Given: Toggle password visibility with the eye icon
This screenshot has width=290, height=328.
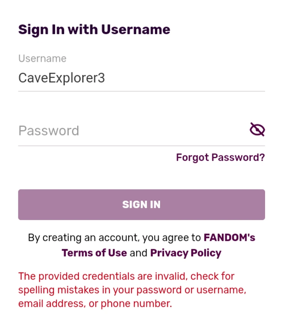Looking at the screenshot, I should tap(257, 129).
